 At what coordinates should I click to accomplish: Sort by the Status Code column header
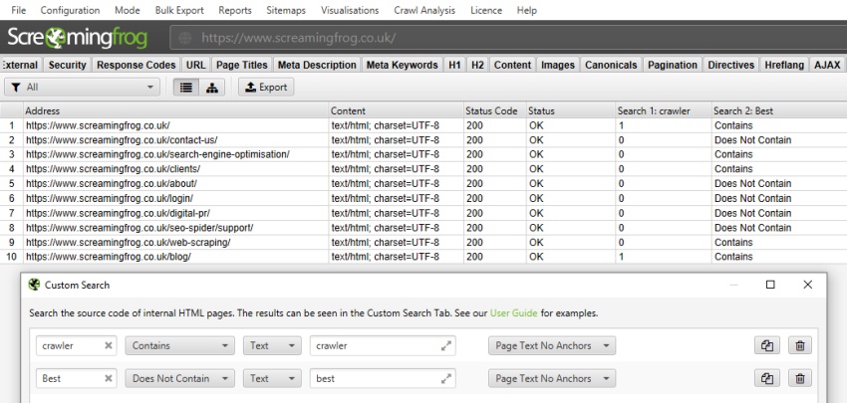coord(495,110)
